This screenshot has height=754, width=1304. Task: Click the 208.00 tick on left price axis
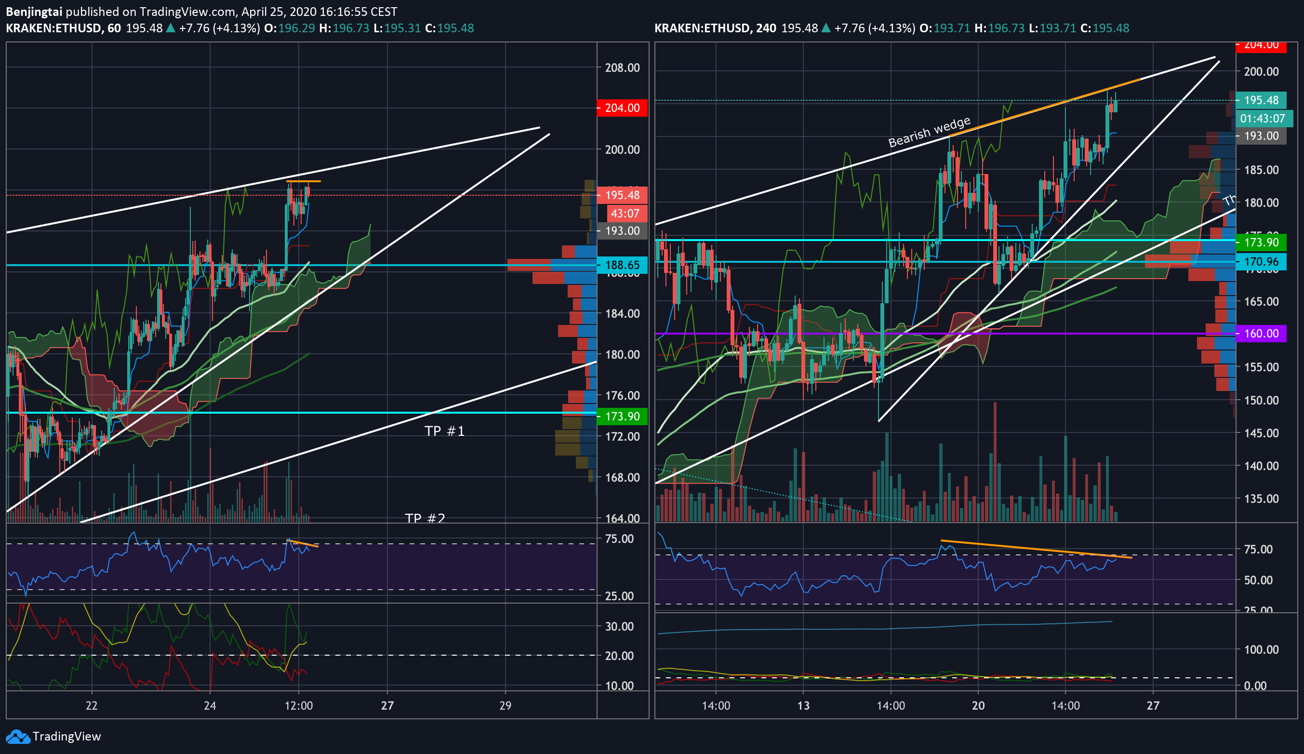coord(623,68)
